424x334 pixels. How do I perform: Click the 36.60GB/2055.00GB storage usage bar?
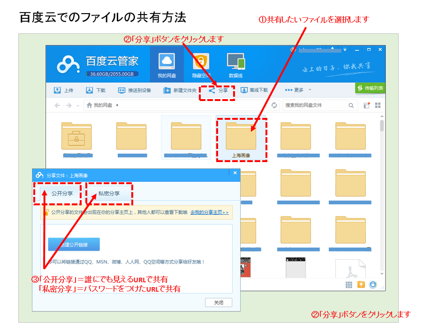pos(112,74)
